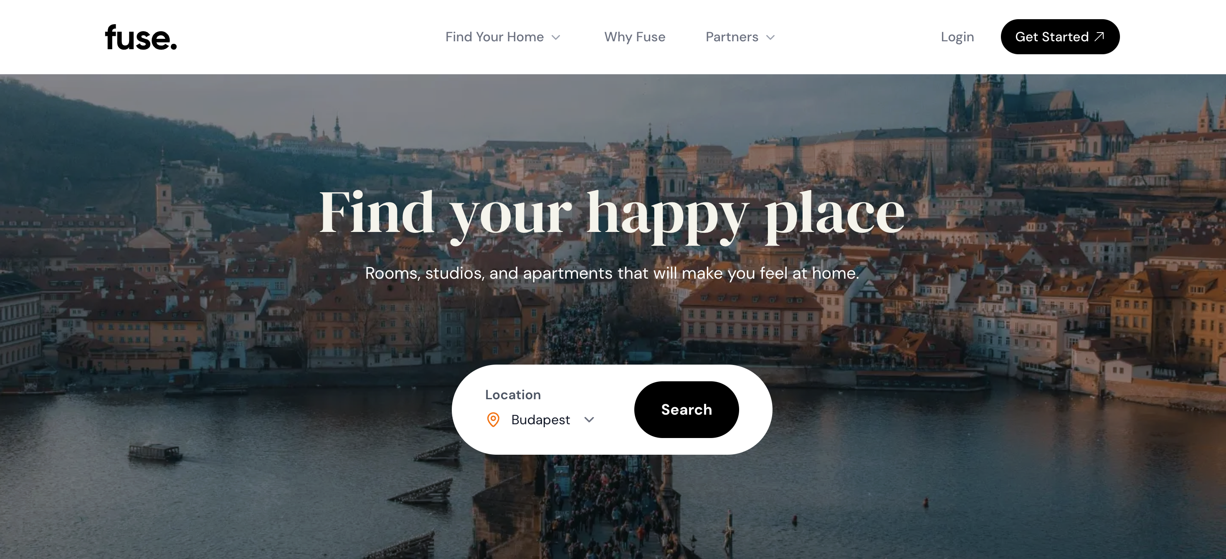Viewport: 1226px width, 559px height.
Task: Click the 'Rooms, studios, and apartments' subtitle
Action: [612, 273]
